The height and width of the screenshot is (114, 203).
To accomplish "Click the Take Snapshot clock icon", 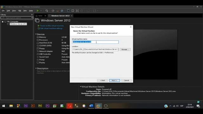I will coord(53,11).
